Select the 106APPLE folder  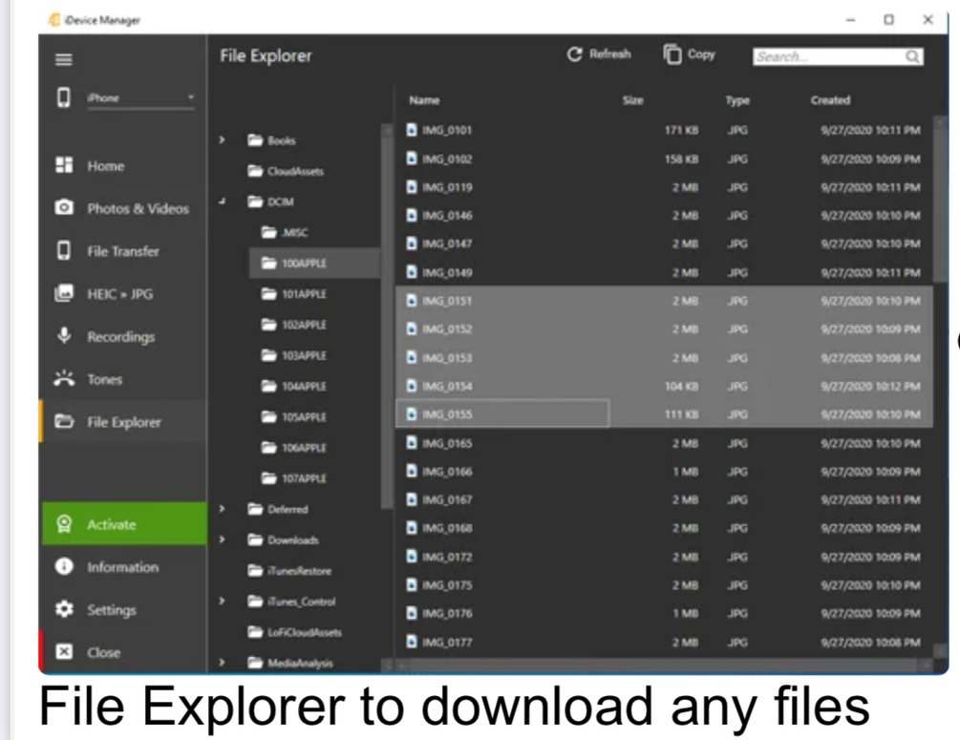pos(294,448)
